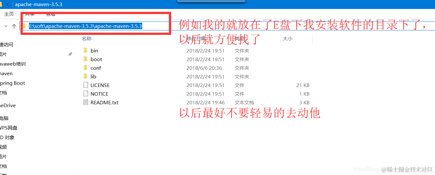Select the README.txt document icon
435x175 pixels.
pos(85,102)
